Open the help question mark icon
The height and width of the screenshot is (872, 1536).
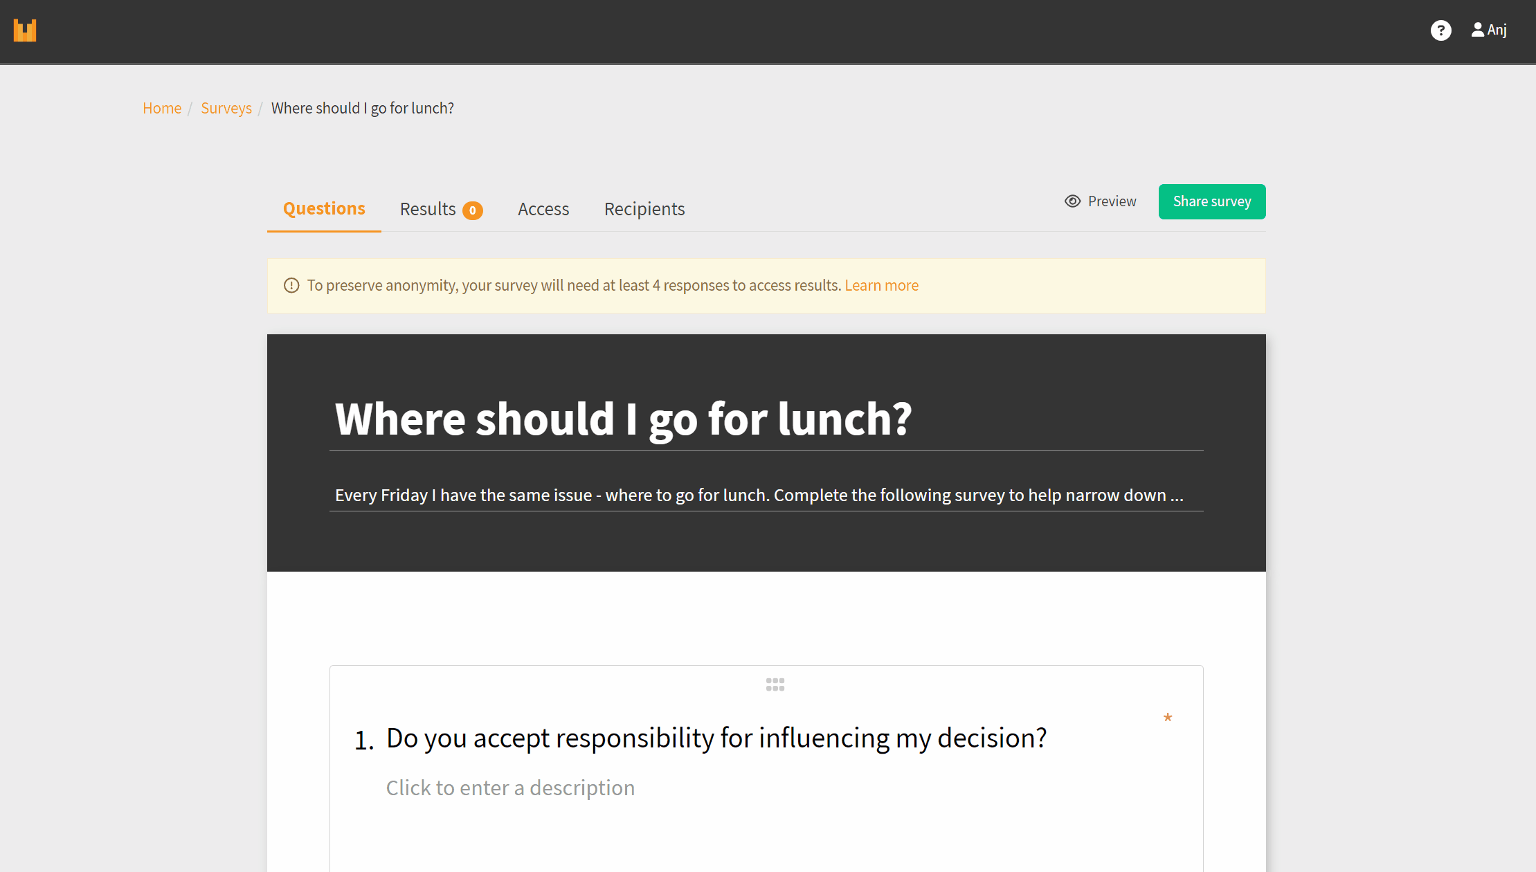tap(1440, 30)
